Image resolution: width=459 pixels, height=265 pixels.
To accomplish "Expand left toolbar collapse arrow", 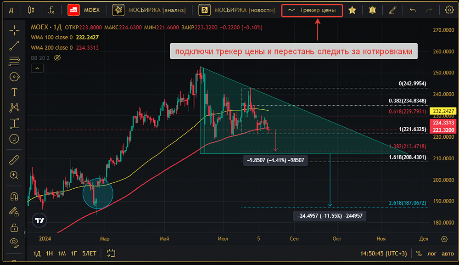I will coord(25,232).
